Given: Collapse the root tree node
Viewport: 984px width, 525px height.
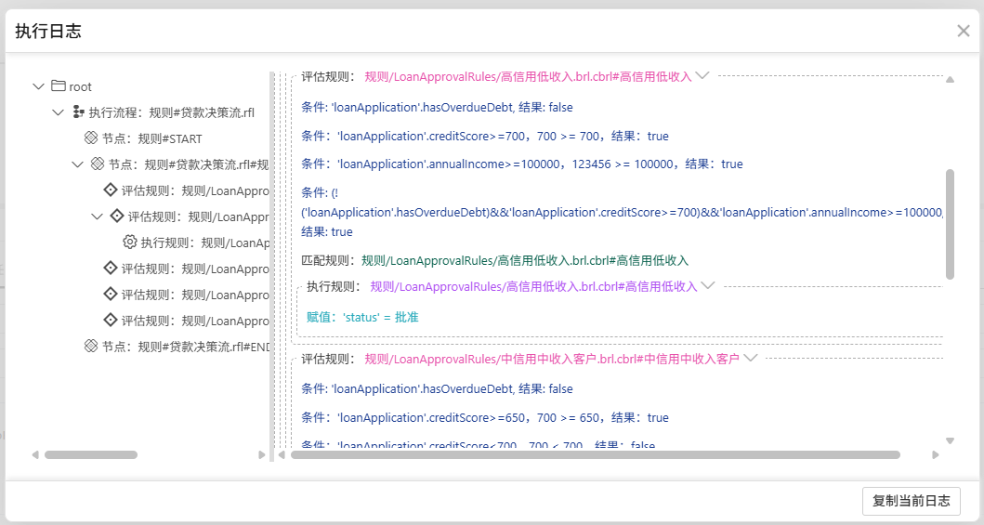Looking at the screenshot, I should [38, 86].
